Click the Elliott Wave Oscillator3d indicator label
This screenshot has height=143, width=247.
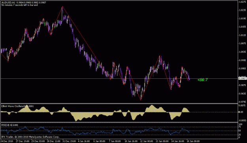pyautogui.click(x=17, y=106)
